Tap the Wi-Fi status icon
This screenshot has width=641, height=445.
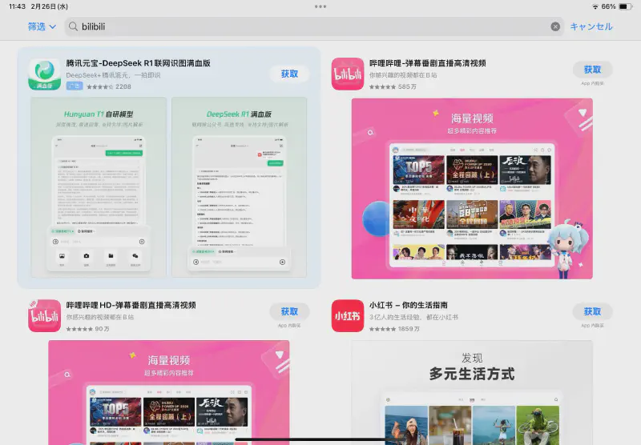point(595,6)
